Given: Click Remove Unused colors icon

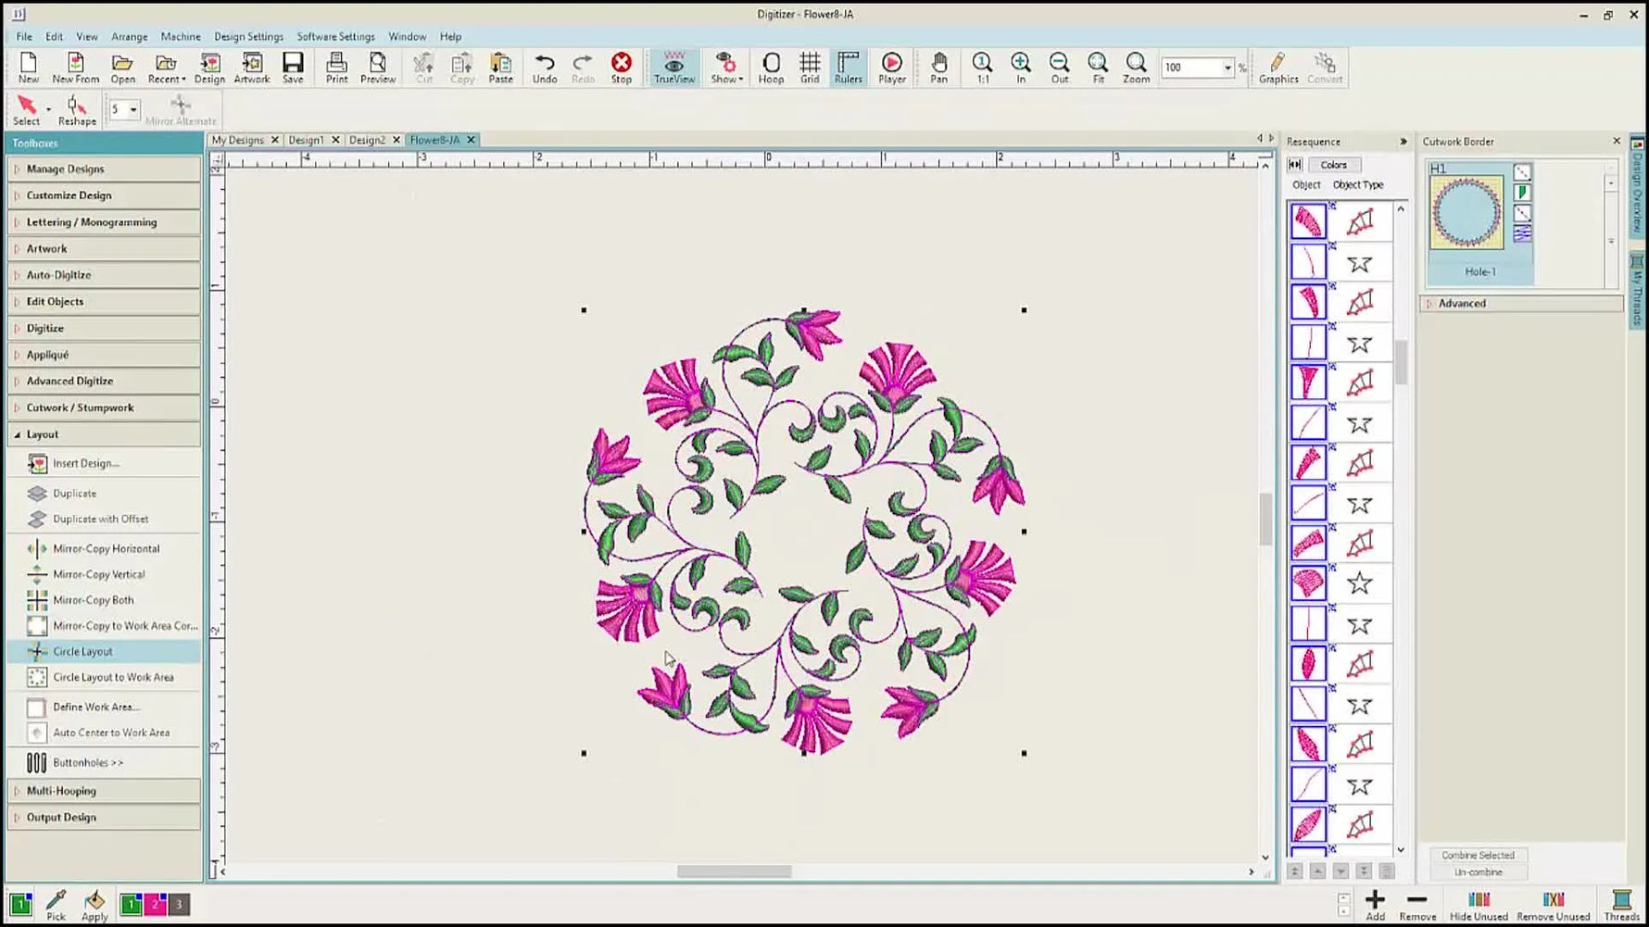Looking at the screenshot, I should tap(1553, 905).
